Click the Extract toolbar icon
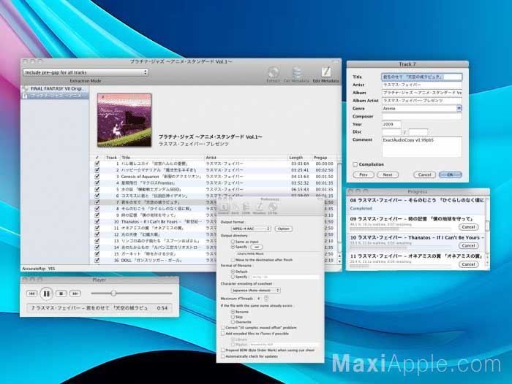This screenshot has width=512, height=384. pyautogui.click(x=274, y=74)
